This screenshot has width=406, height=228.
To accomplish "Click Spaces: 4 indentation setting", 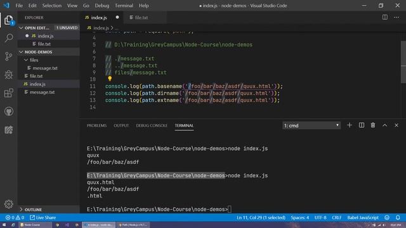I will 299,217.
